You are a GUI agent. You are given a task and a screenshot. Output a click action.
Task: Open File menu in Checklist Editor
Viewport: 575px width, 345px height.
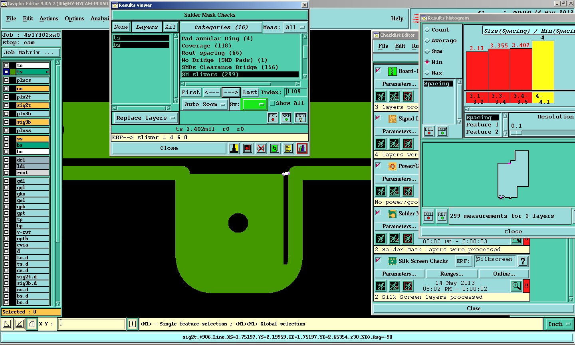pyautogui.click(x=383, y=46)
